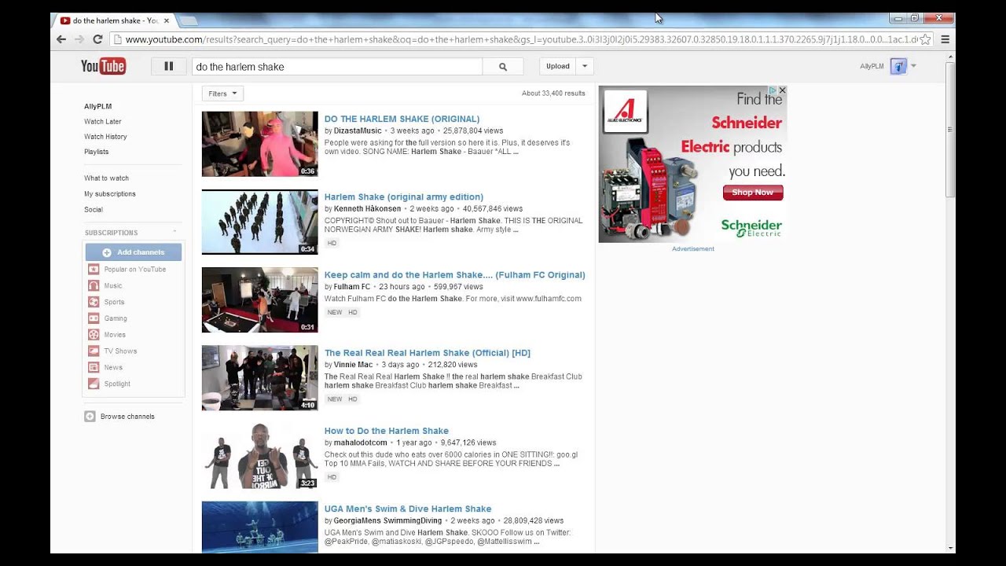Click Shop Now on the Schneider ad
The image size is (1006, 566).
(752, 193)
